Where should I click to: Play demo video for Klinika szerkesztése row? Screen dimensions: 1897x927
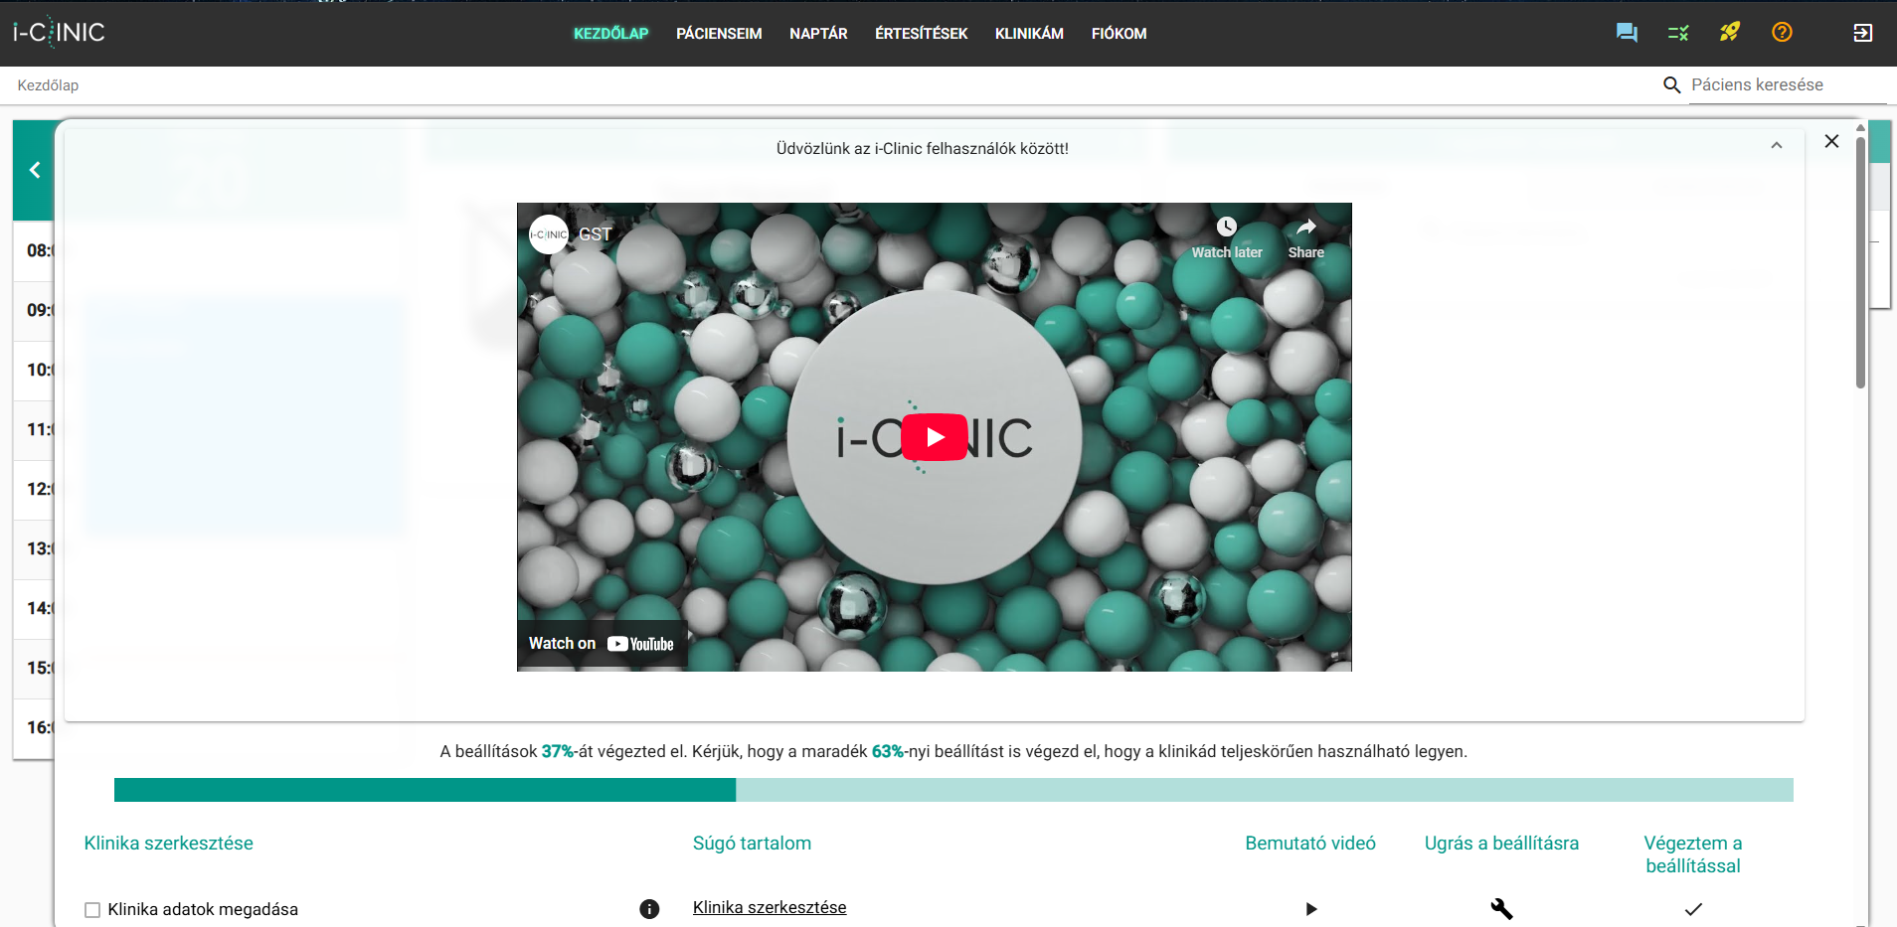click(1310, 909)
